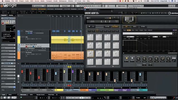Image resolution: width=178 pixels, height=100 pixels.
Task: Click the Vel > Lev knob
Action: click(x=162, y=59)
